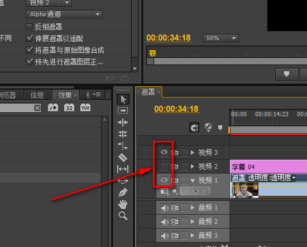This screenshot has width=307, height=247.
Task: Uncheck 预先进行遮罩图层正 checkbox
Action: pyautogui.click(x=29, y=62)
